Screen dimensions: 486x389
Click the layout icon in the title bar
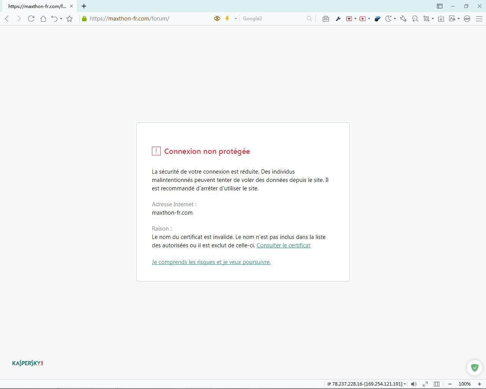[440, 6]
